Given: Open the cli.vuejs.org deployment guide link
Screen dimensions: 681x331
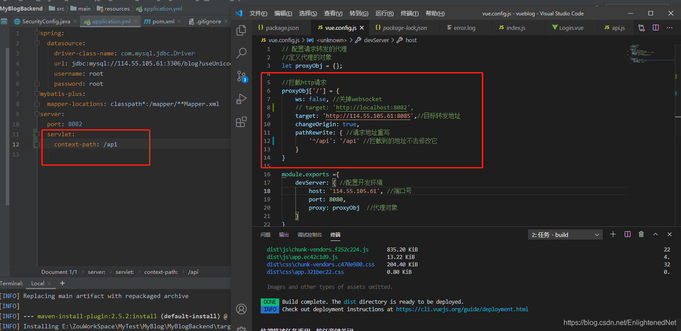Looking at the screenshot, I should pyautogui.click(x=462, y=309).
